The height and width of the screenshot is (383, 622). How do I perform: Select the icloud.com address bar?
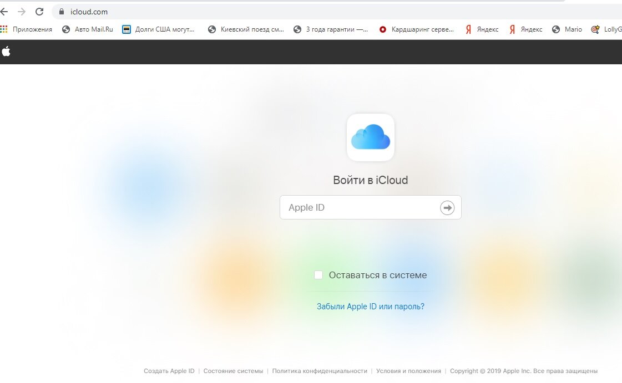coord(337,12)
